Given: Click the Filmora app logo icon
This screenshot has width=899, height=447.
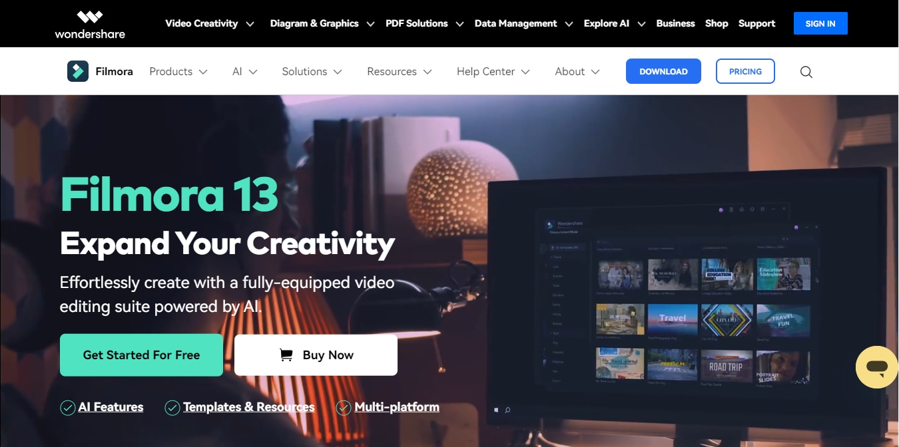Looking at the screenshot, I should click(x=78, y=71).
